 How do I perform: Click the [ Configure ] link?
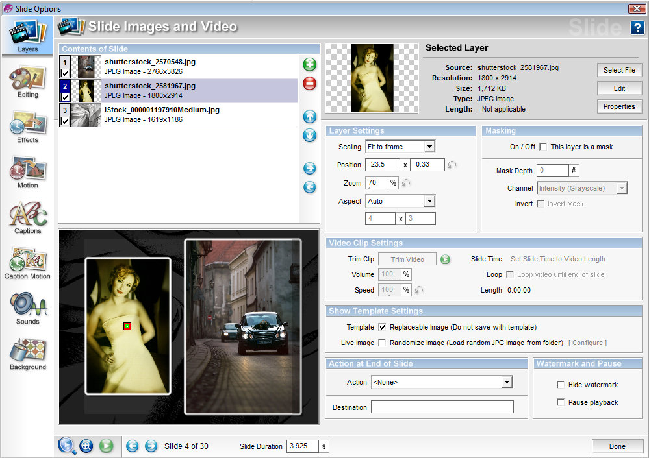587,343
